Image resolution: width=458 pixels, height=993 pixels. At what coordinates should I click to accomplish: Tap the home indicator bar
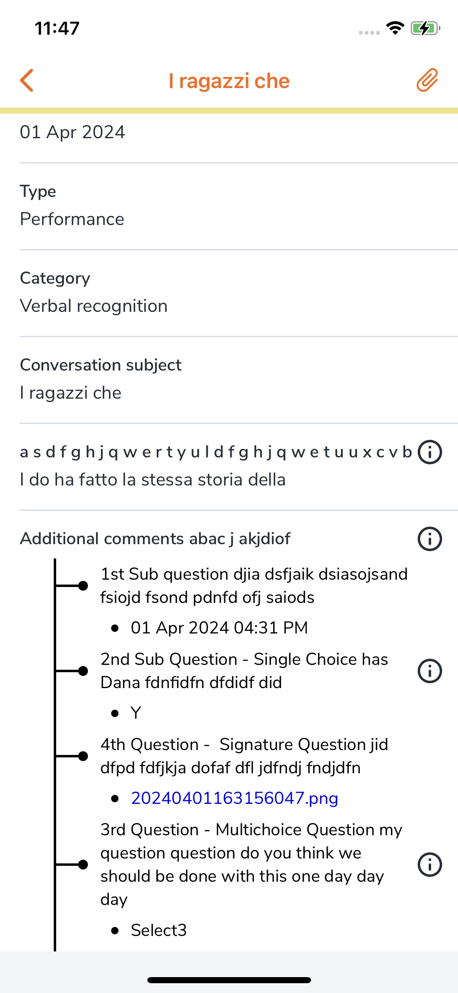(229, 980)
